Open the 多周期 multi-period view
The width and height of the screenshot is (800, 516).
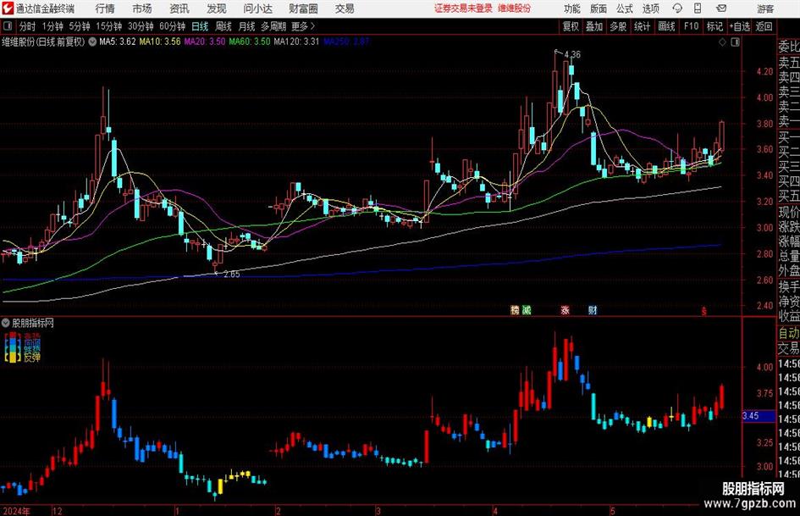273,26
